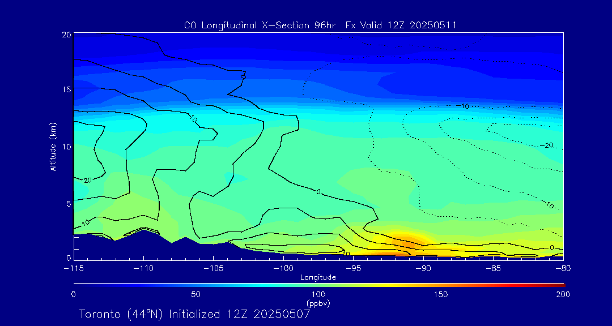The image size is (612, 326).
Task: Select the longitude tick label -95
Action: coord(353,269)
